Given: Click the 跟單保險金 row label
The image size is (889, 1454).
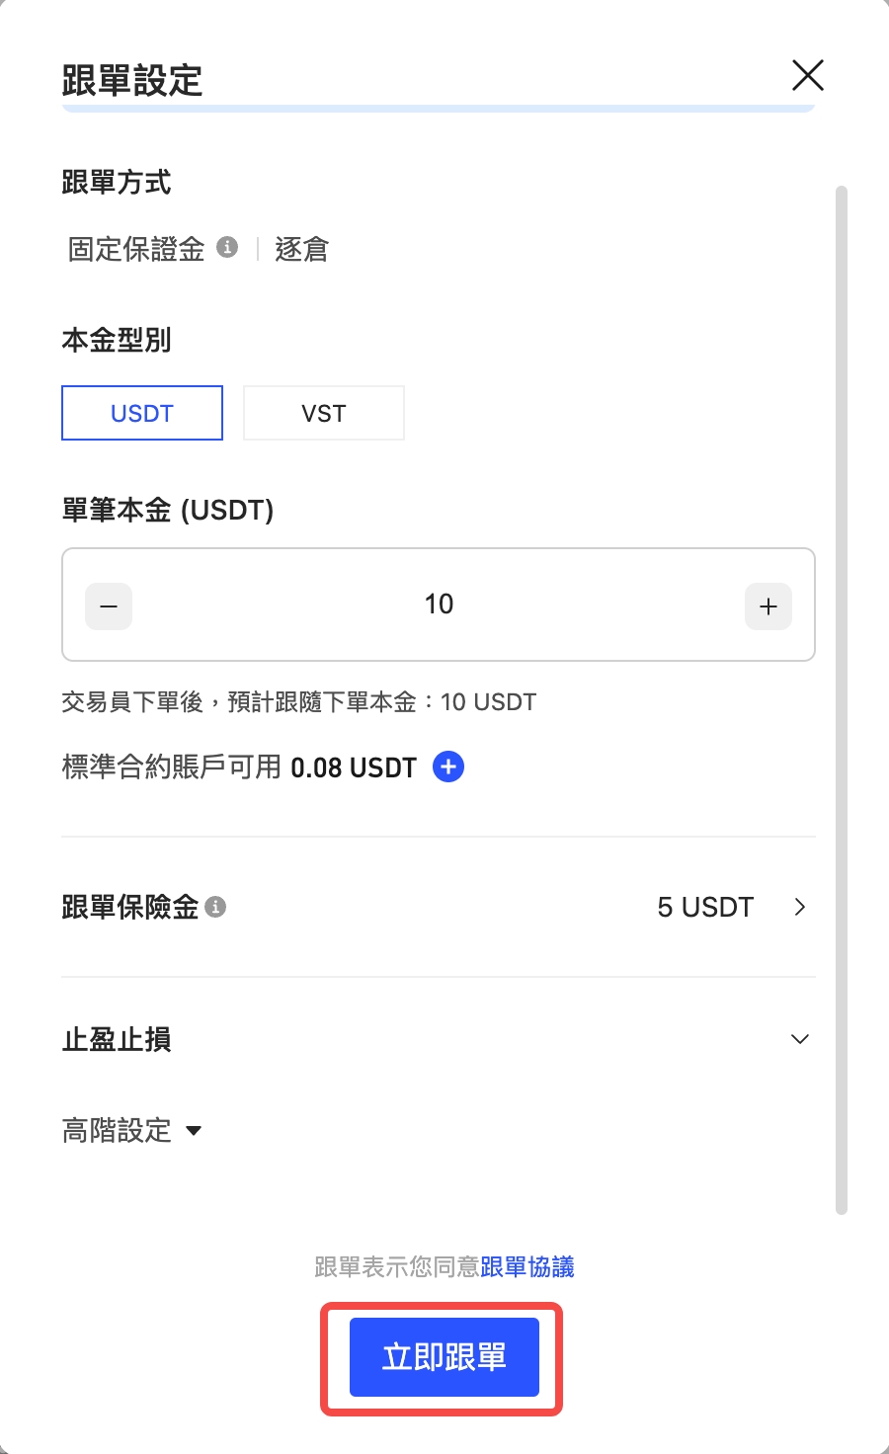Looking at the screenshot, I should [130, 907].
